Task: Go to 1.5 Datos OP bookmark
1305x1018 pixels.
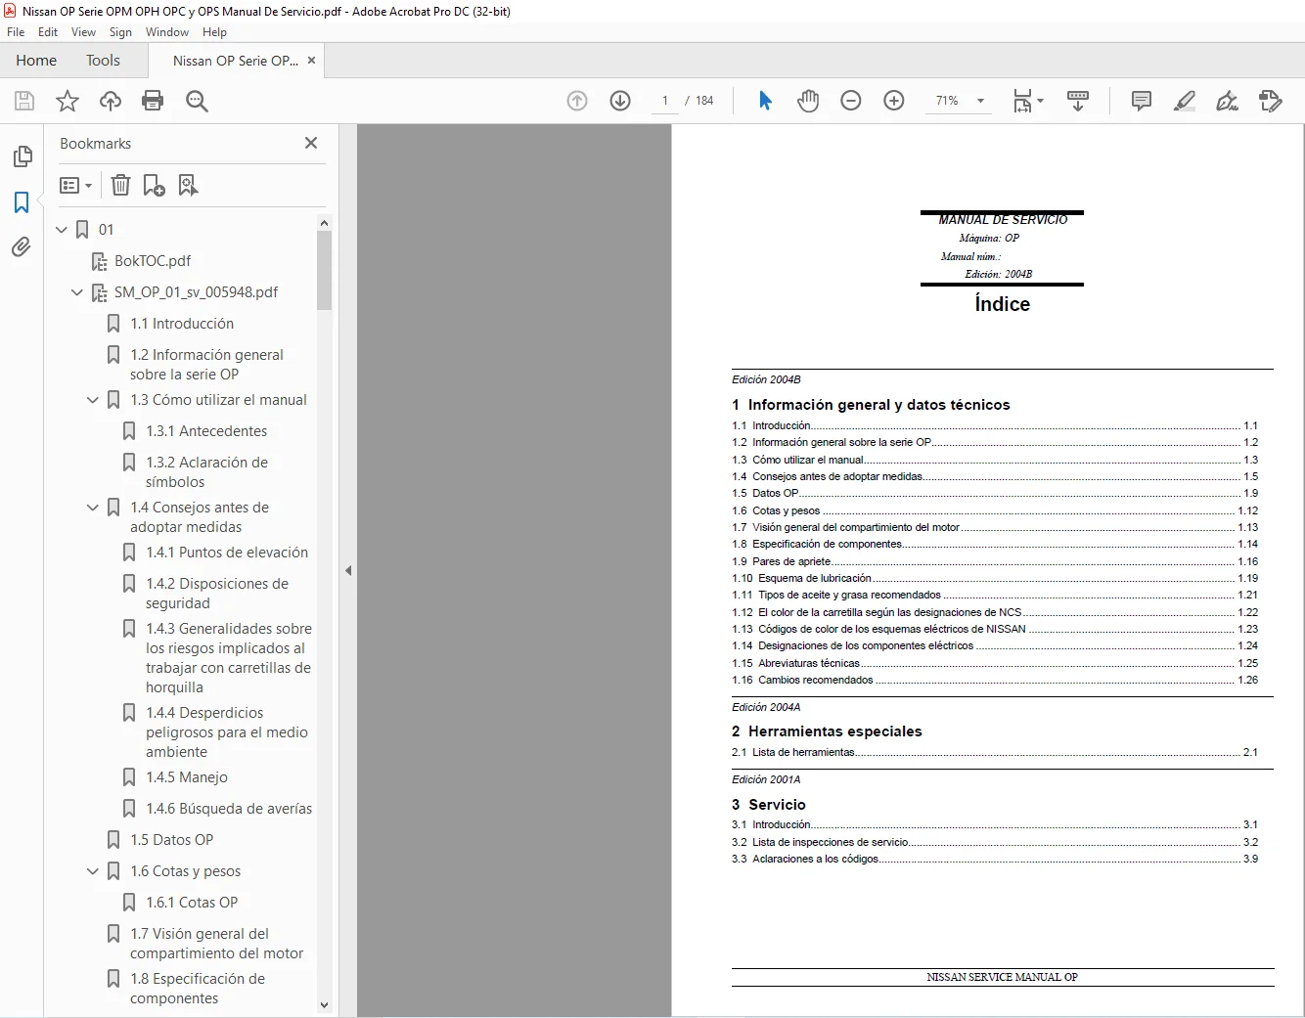Action: pyautogui.click(x=171, y=840)
